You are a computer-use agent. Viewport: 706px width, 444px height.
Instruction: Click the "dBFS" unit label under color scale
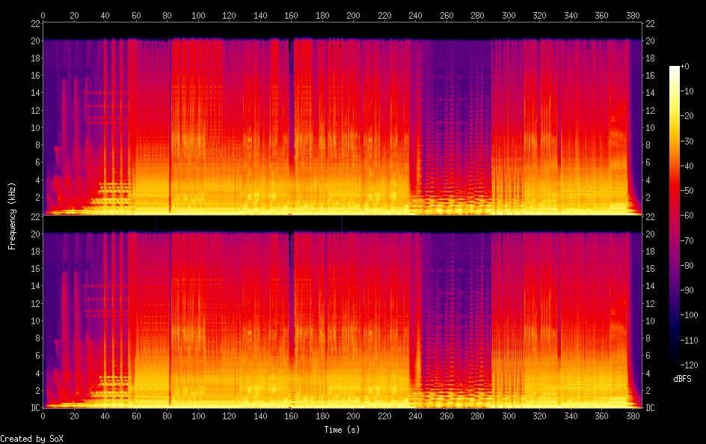pyautogui.click(x=682, y=379)
